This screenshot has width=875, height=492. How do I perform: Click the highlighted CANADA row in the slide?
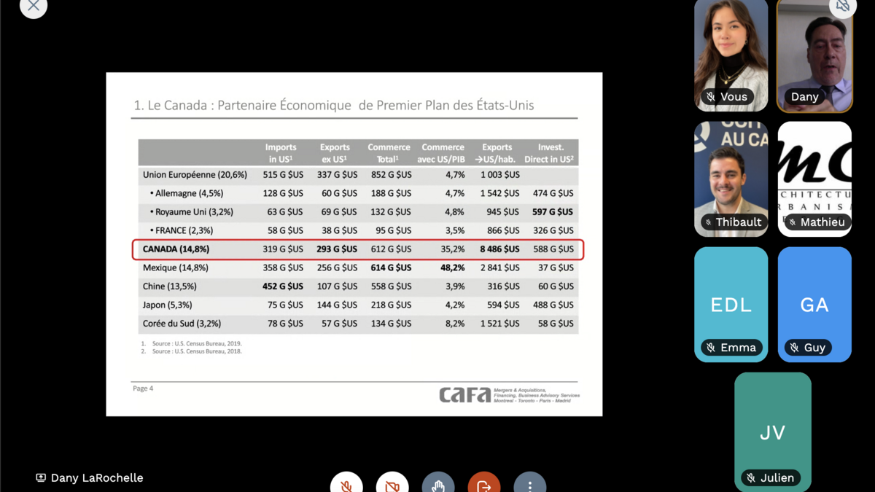click(x=357, y=249)
